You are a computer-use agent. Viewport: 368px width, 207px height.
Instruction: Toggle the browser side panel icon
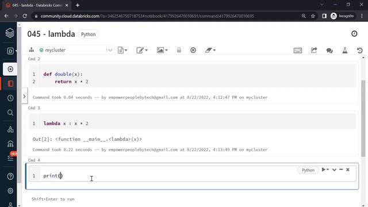pos(324,16)
